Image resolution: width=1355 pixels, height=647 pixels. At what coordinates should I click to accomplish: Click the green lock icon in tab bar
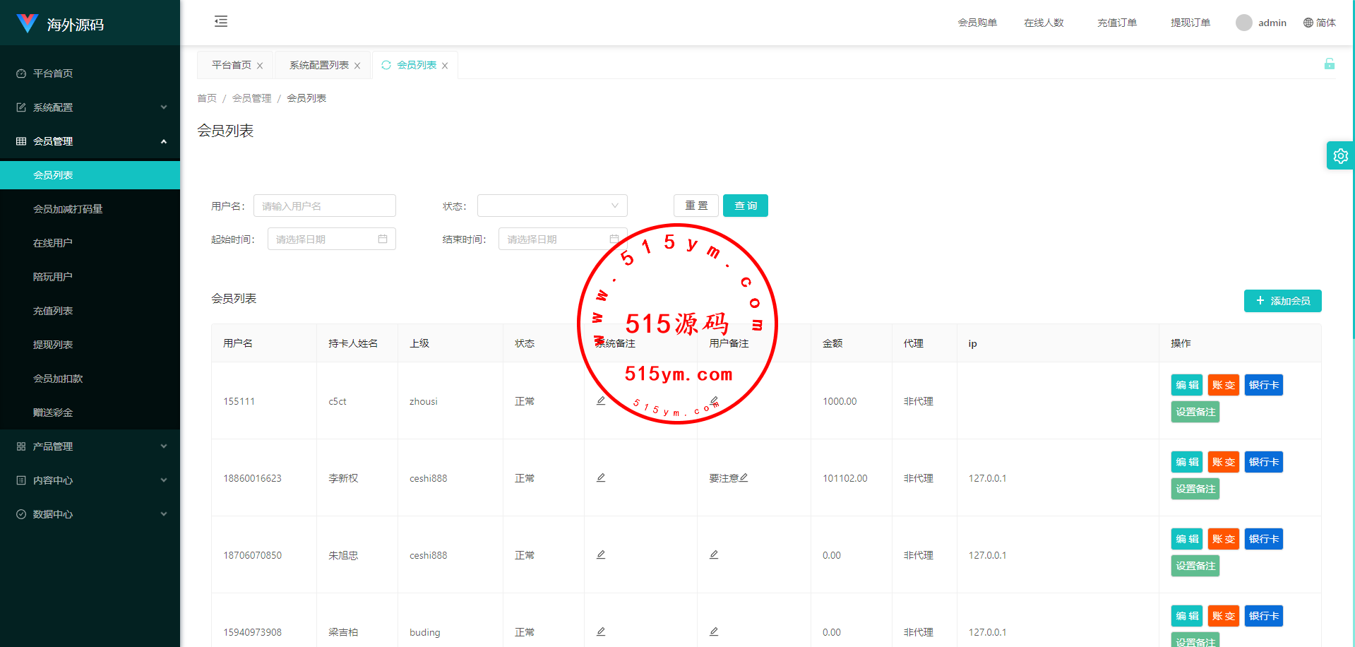coord(1329,64)
